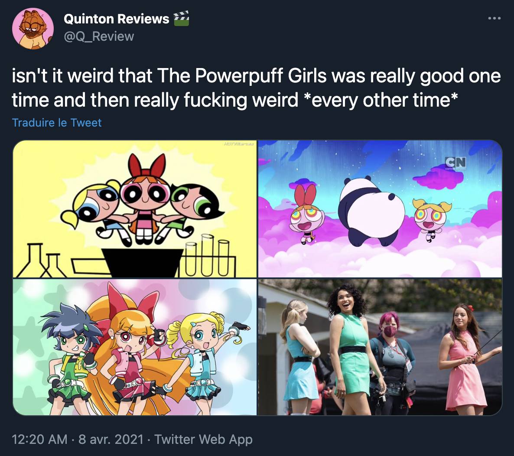Click the Twitter Web App source label
This screenshot has width=514, height=456.
pyautogui.click(x=203, y=439)
